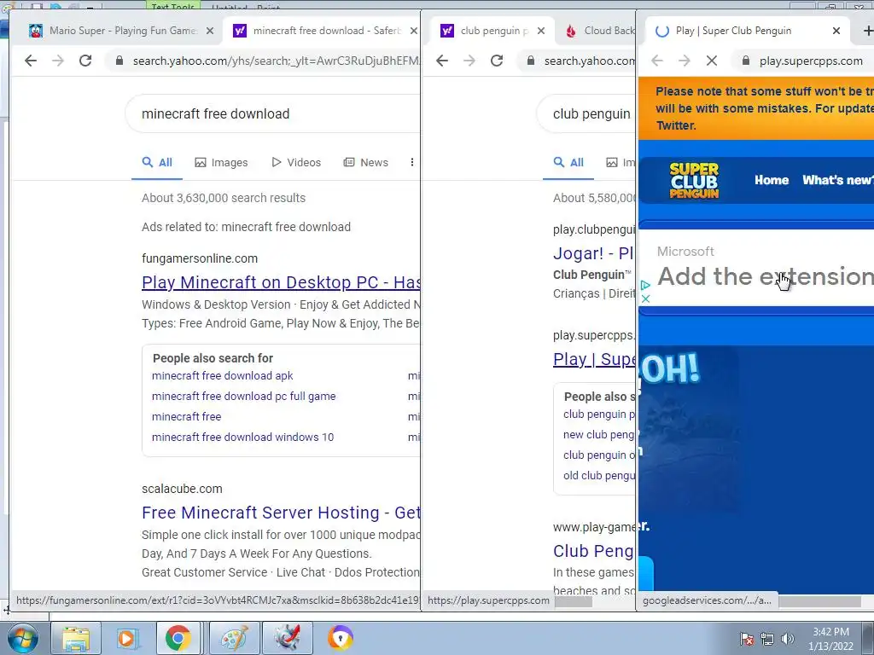874x655 pixels.
Task: Click the Action Center flag tray icon
Action: [x=747, y=639]
